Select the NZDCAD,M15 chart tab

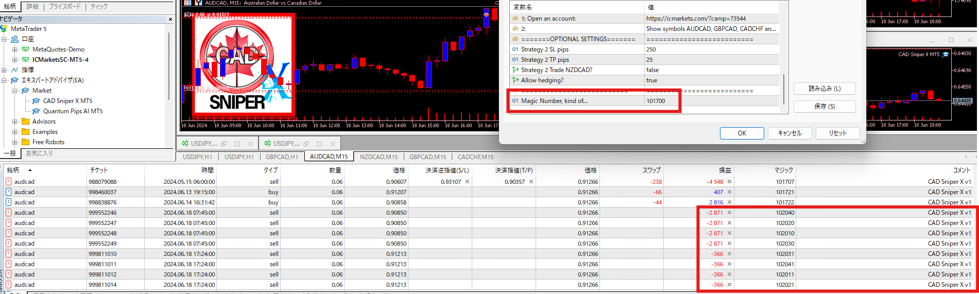tap(379, 157)
